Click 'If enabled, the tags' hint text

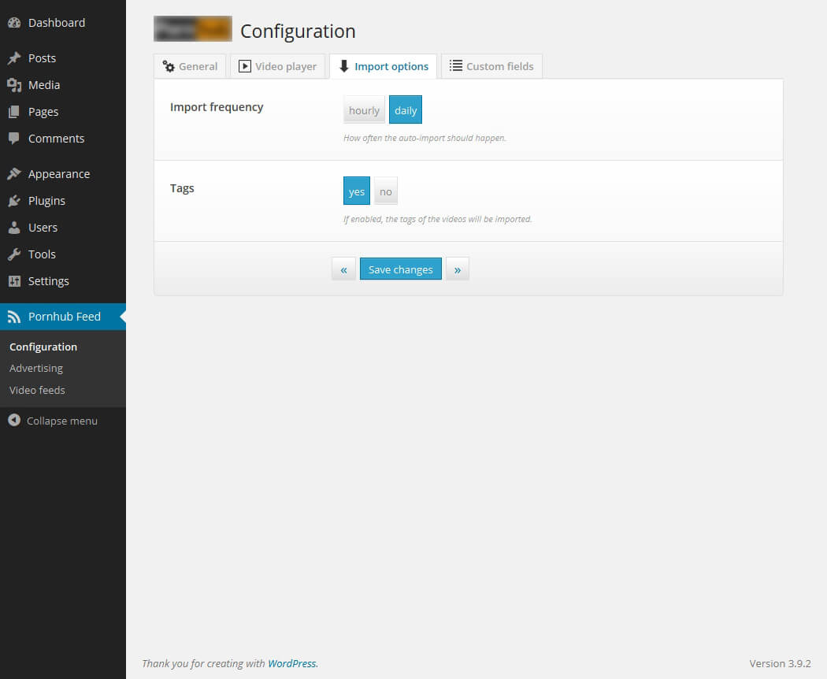(x=438, y=219)
